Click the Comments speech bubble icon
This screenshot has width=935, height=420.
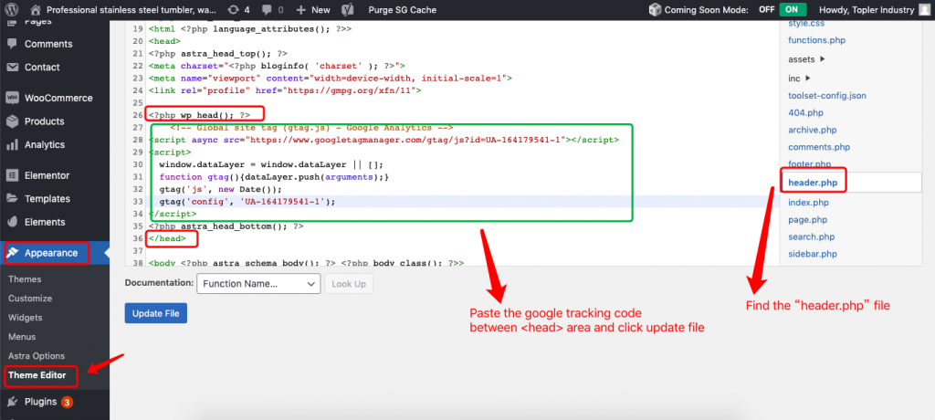(12, 44)
